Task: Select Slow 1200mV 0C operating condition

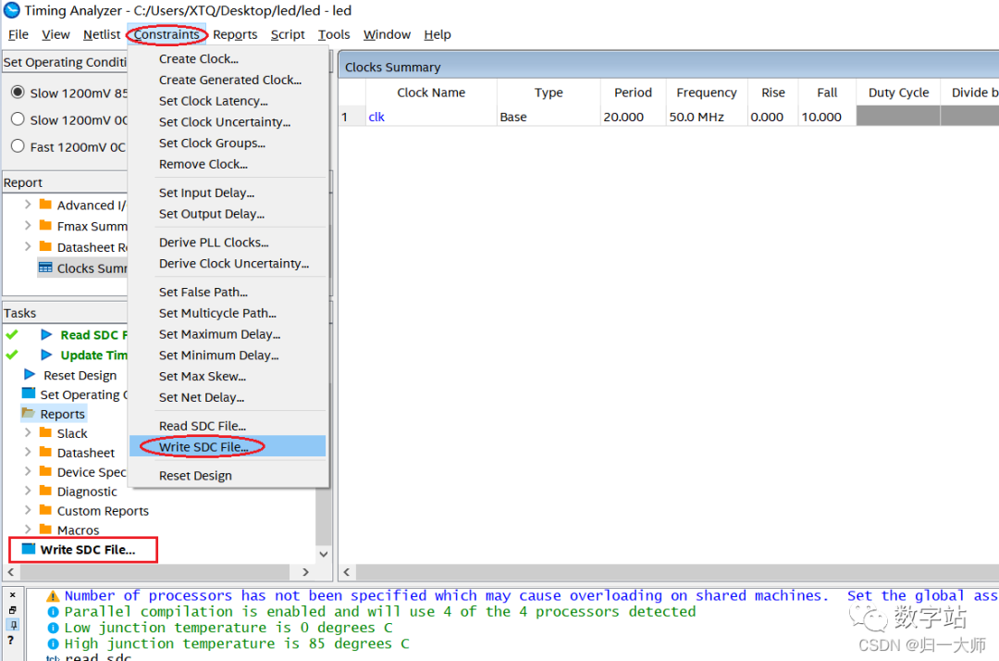Action: (x=18, y=119)
